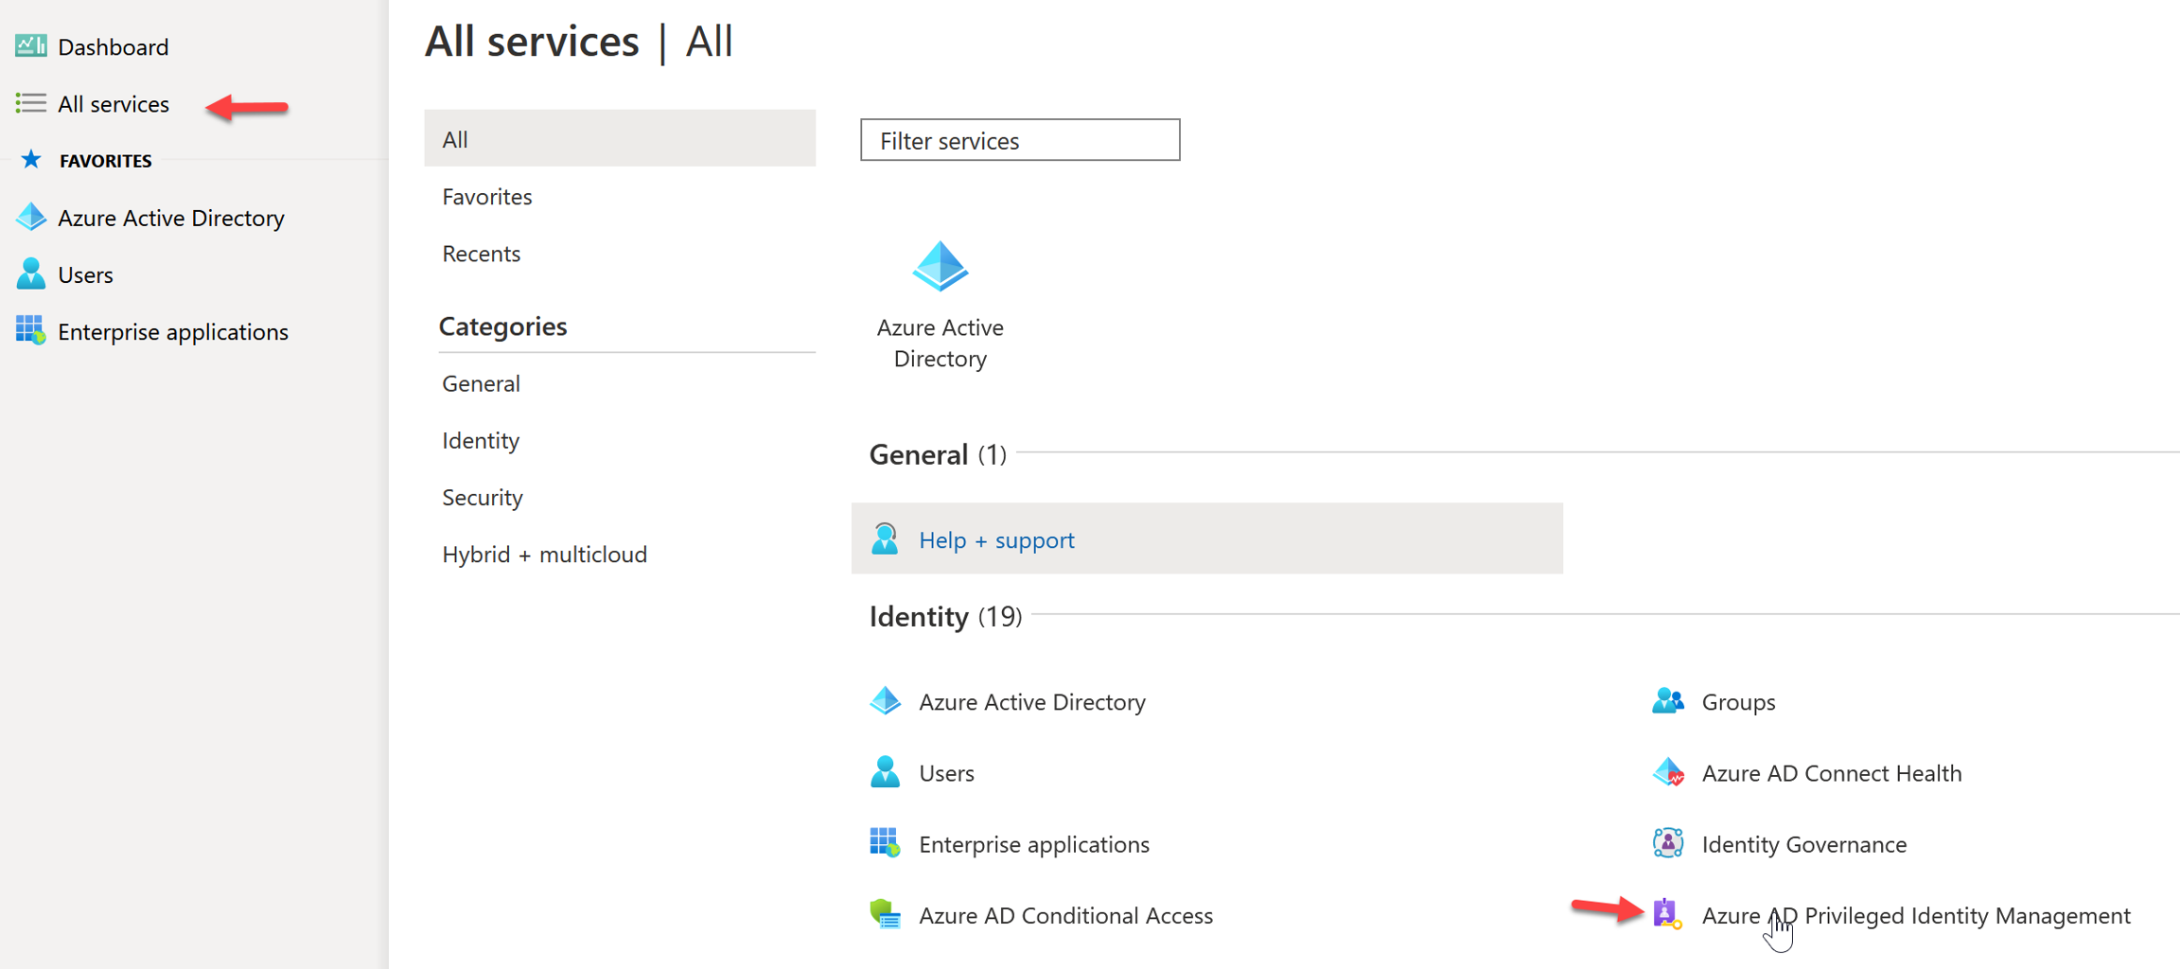This screenshot has height=969, width=2180.
Task: Click the Azure AD Privileged Identity Management icon
Action: [1666, 914]
